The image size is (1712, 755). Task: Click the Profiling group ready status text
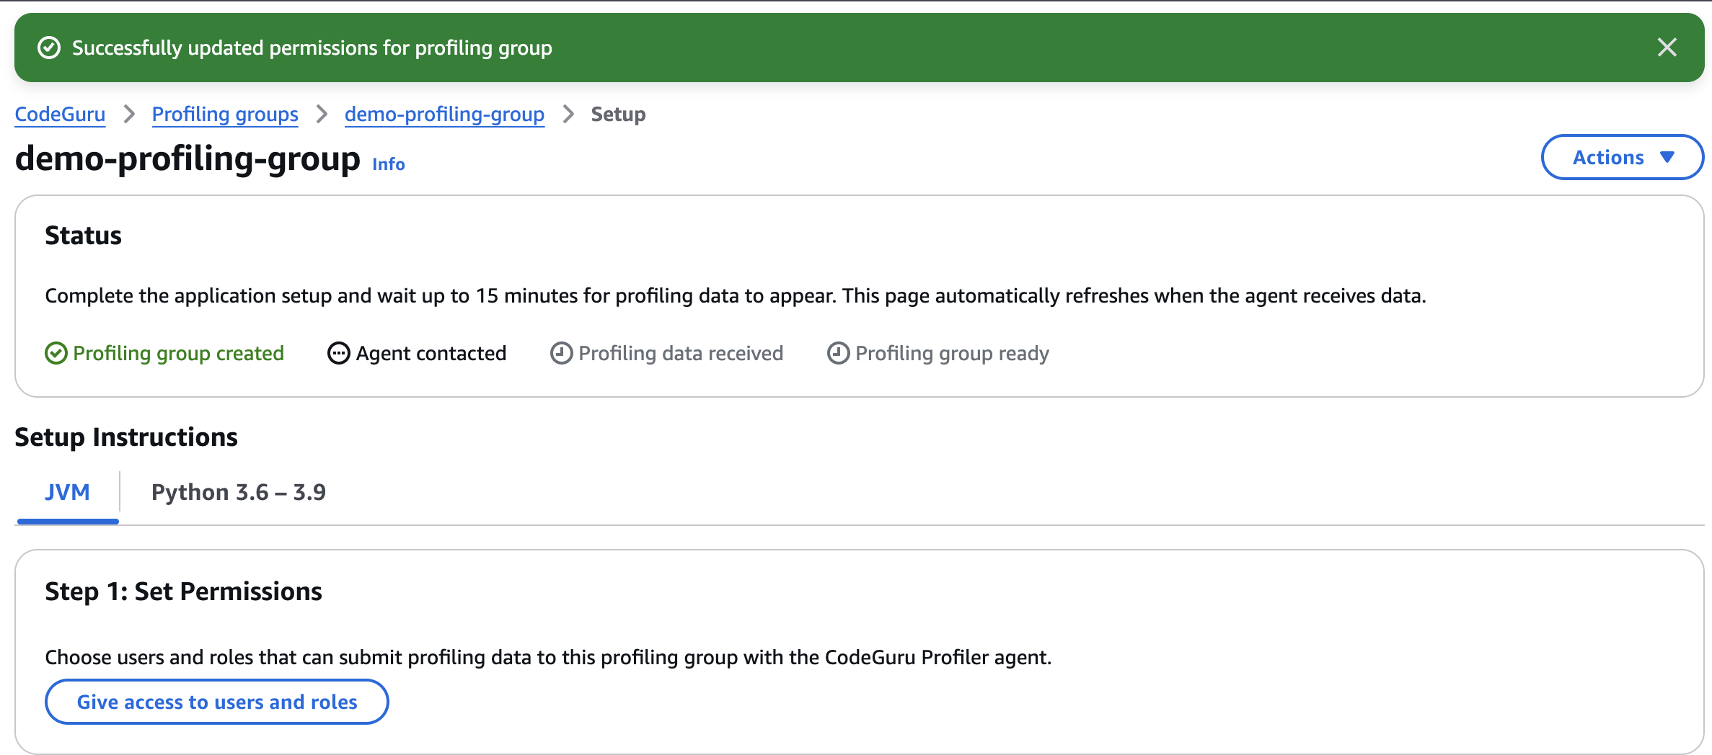point(952,353)
